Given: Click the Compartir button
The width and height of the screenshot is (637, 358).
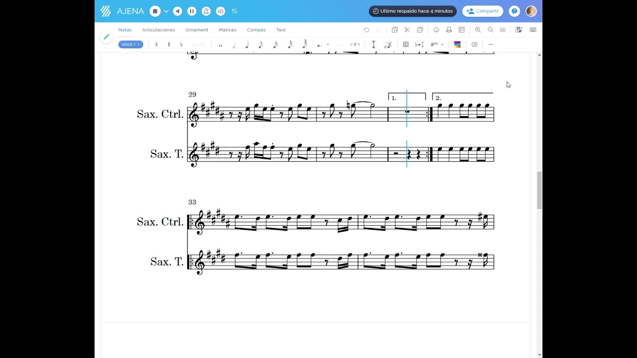Looking at the screenshot, I should [x=483, y=11].
